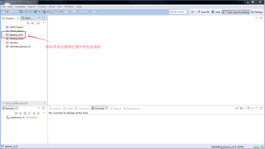Expand the jiaowu_v1.0 project node
This screenshot has height=149, width=265.
[4, 35]
